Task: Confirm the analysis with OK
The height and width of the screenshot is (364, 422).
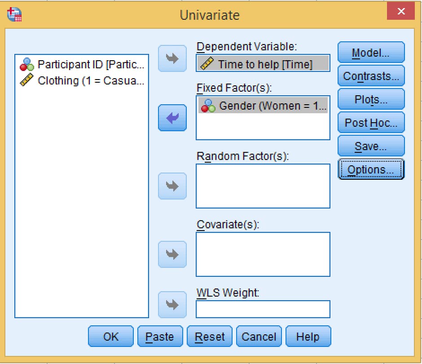Action: click(x=110, y=336)
